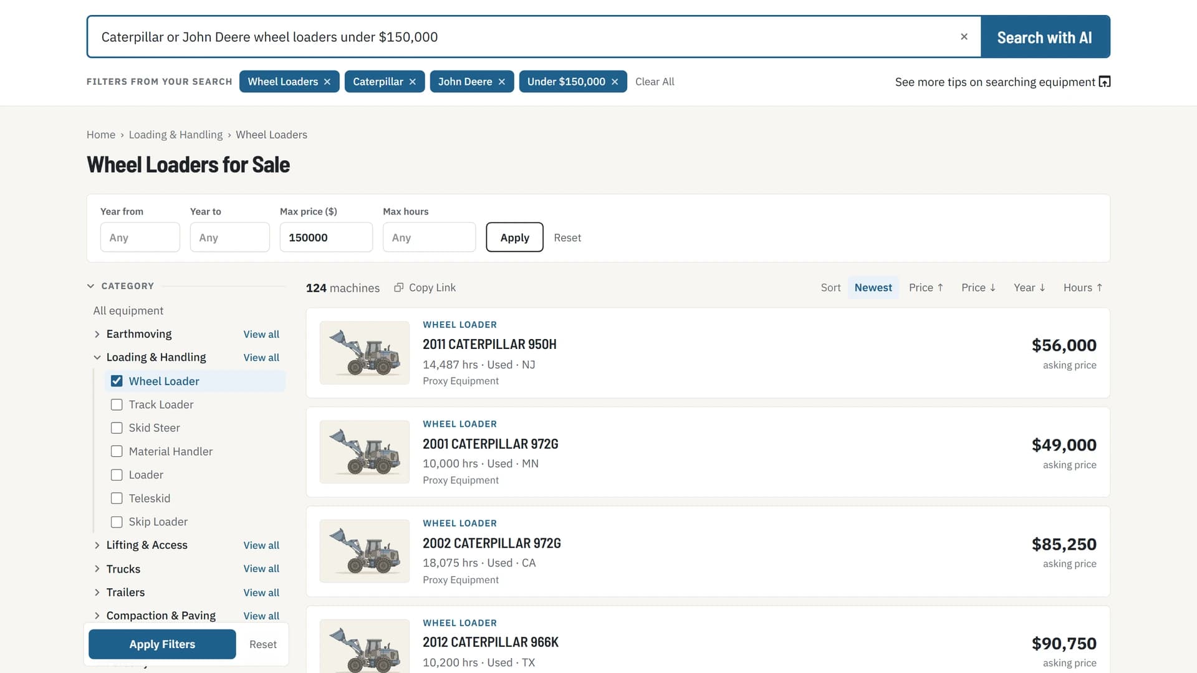Check the Material Handler checkbox
The width and height of the screenshot is (1197, 673).
pyautogui.click(x=117, y=451)
